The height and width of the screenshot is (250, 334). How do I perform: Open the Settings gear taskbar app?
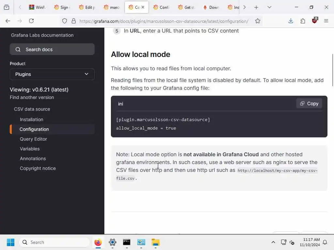click(x=113, y=242)
